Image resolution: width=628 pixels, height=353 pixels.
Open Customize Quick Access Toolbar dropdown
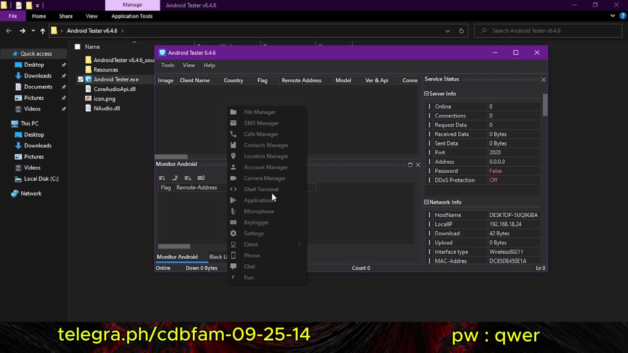[37, 5]
